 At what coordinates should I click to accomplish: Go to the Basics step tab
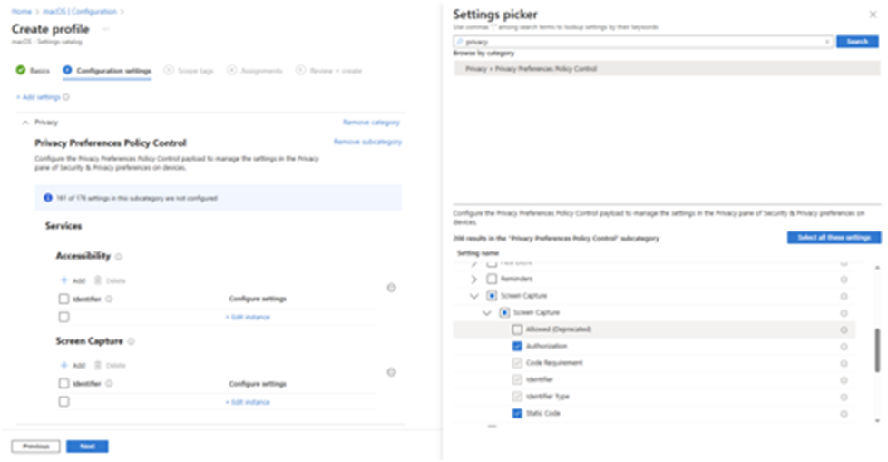(34, 71)
